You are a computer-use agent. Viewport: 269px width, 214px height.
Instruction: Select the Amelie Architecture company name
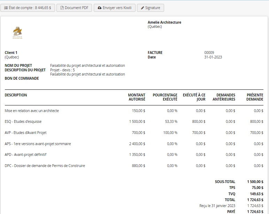click(x=164, y=22)
